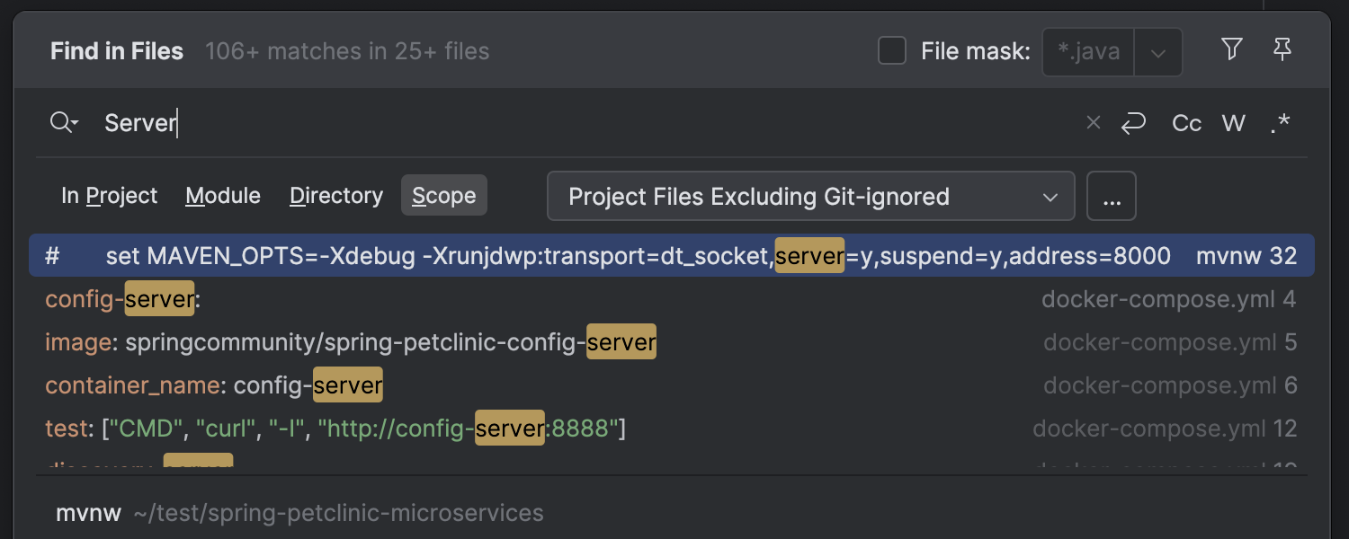The image size is (1349, 539).
Task: Switch search scope to Module
Action: (222, 195)
